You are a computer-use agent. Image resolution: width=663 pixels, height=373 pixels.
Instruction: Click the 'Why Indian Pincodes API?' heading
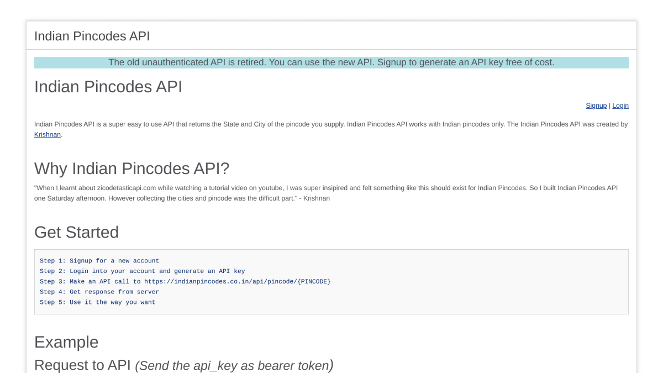click(132, 169)
